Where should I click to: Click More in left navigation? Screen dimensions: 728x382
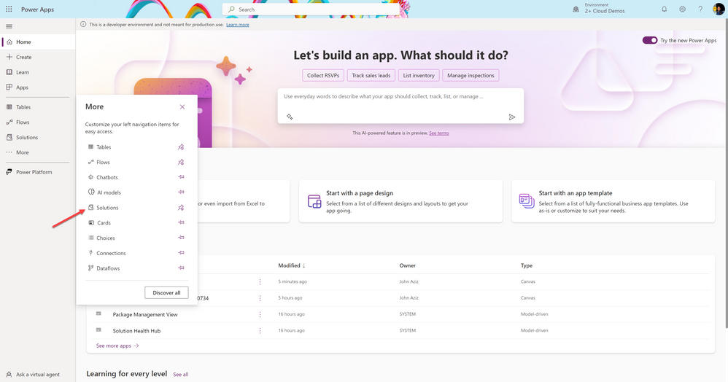coord(38,152)
